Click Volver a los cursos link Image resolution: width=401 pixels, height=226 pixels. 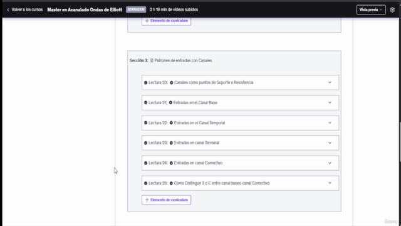click(x=27, y=10)
